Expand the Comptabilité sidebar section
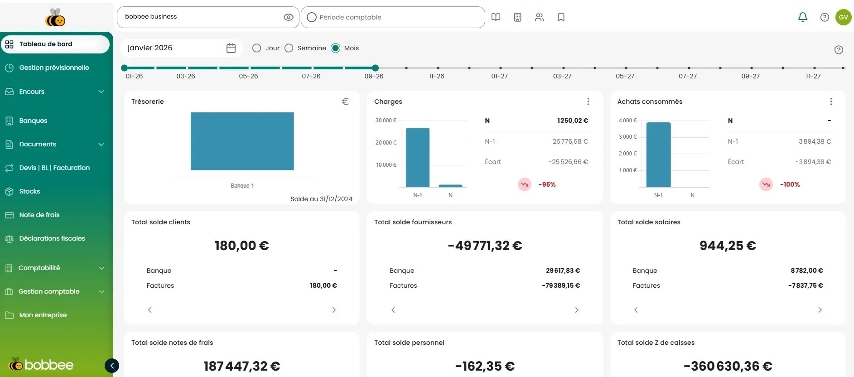Image resolution: width=854 pixels, height=377 pixels. pos(101,268)
